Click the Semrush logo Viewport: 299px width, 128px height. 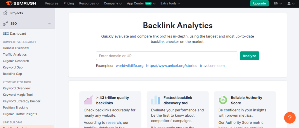21,3
